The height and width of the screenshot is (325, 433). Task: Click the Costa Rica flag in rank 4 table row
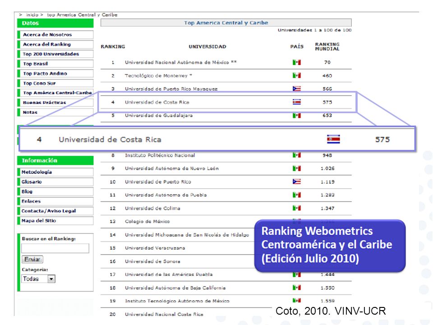(297, 102)
